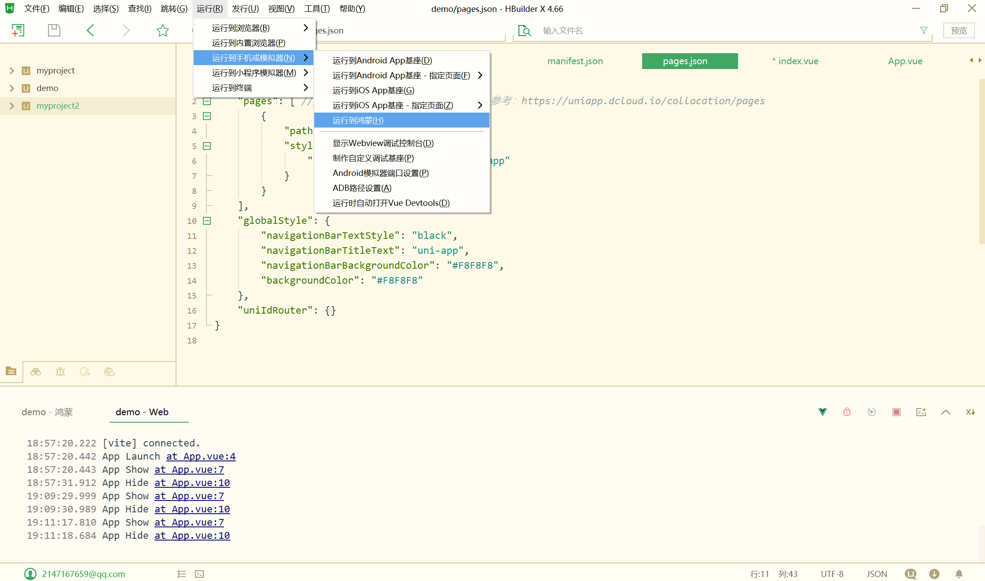Collapse the console with up chevron

click(x=946, y=412)
